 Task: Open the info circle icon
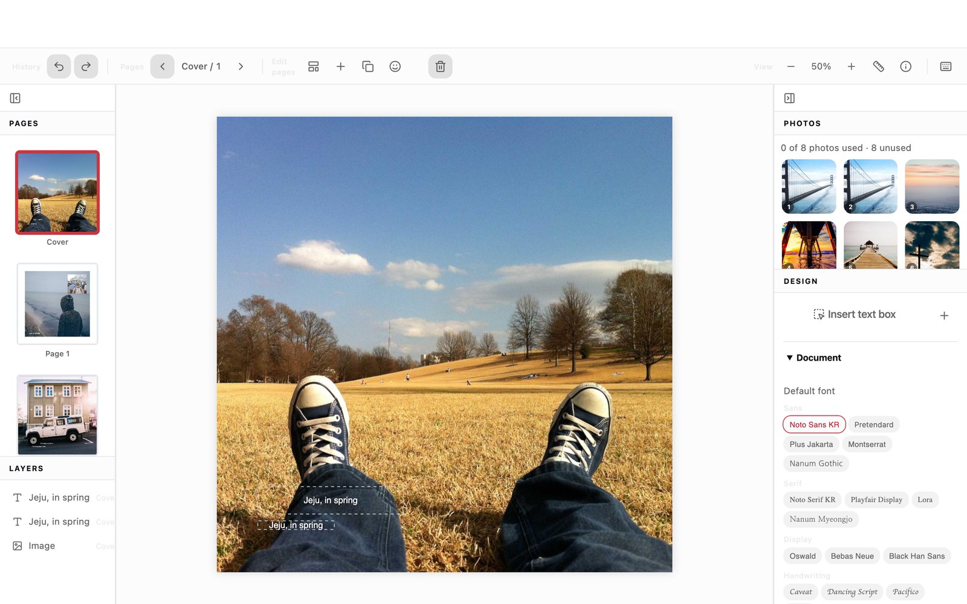click(905, 66)
